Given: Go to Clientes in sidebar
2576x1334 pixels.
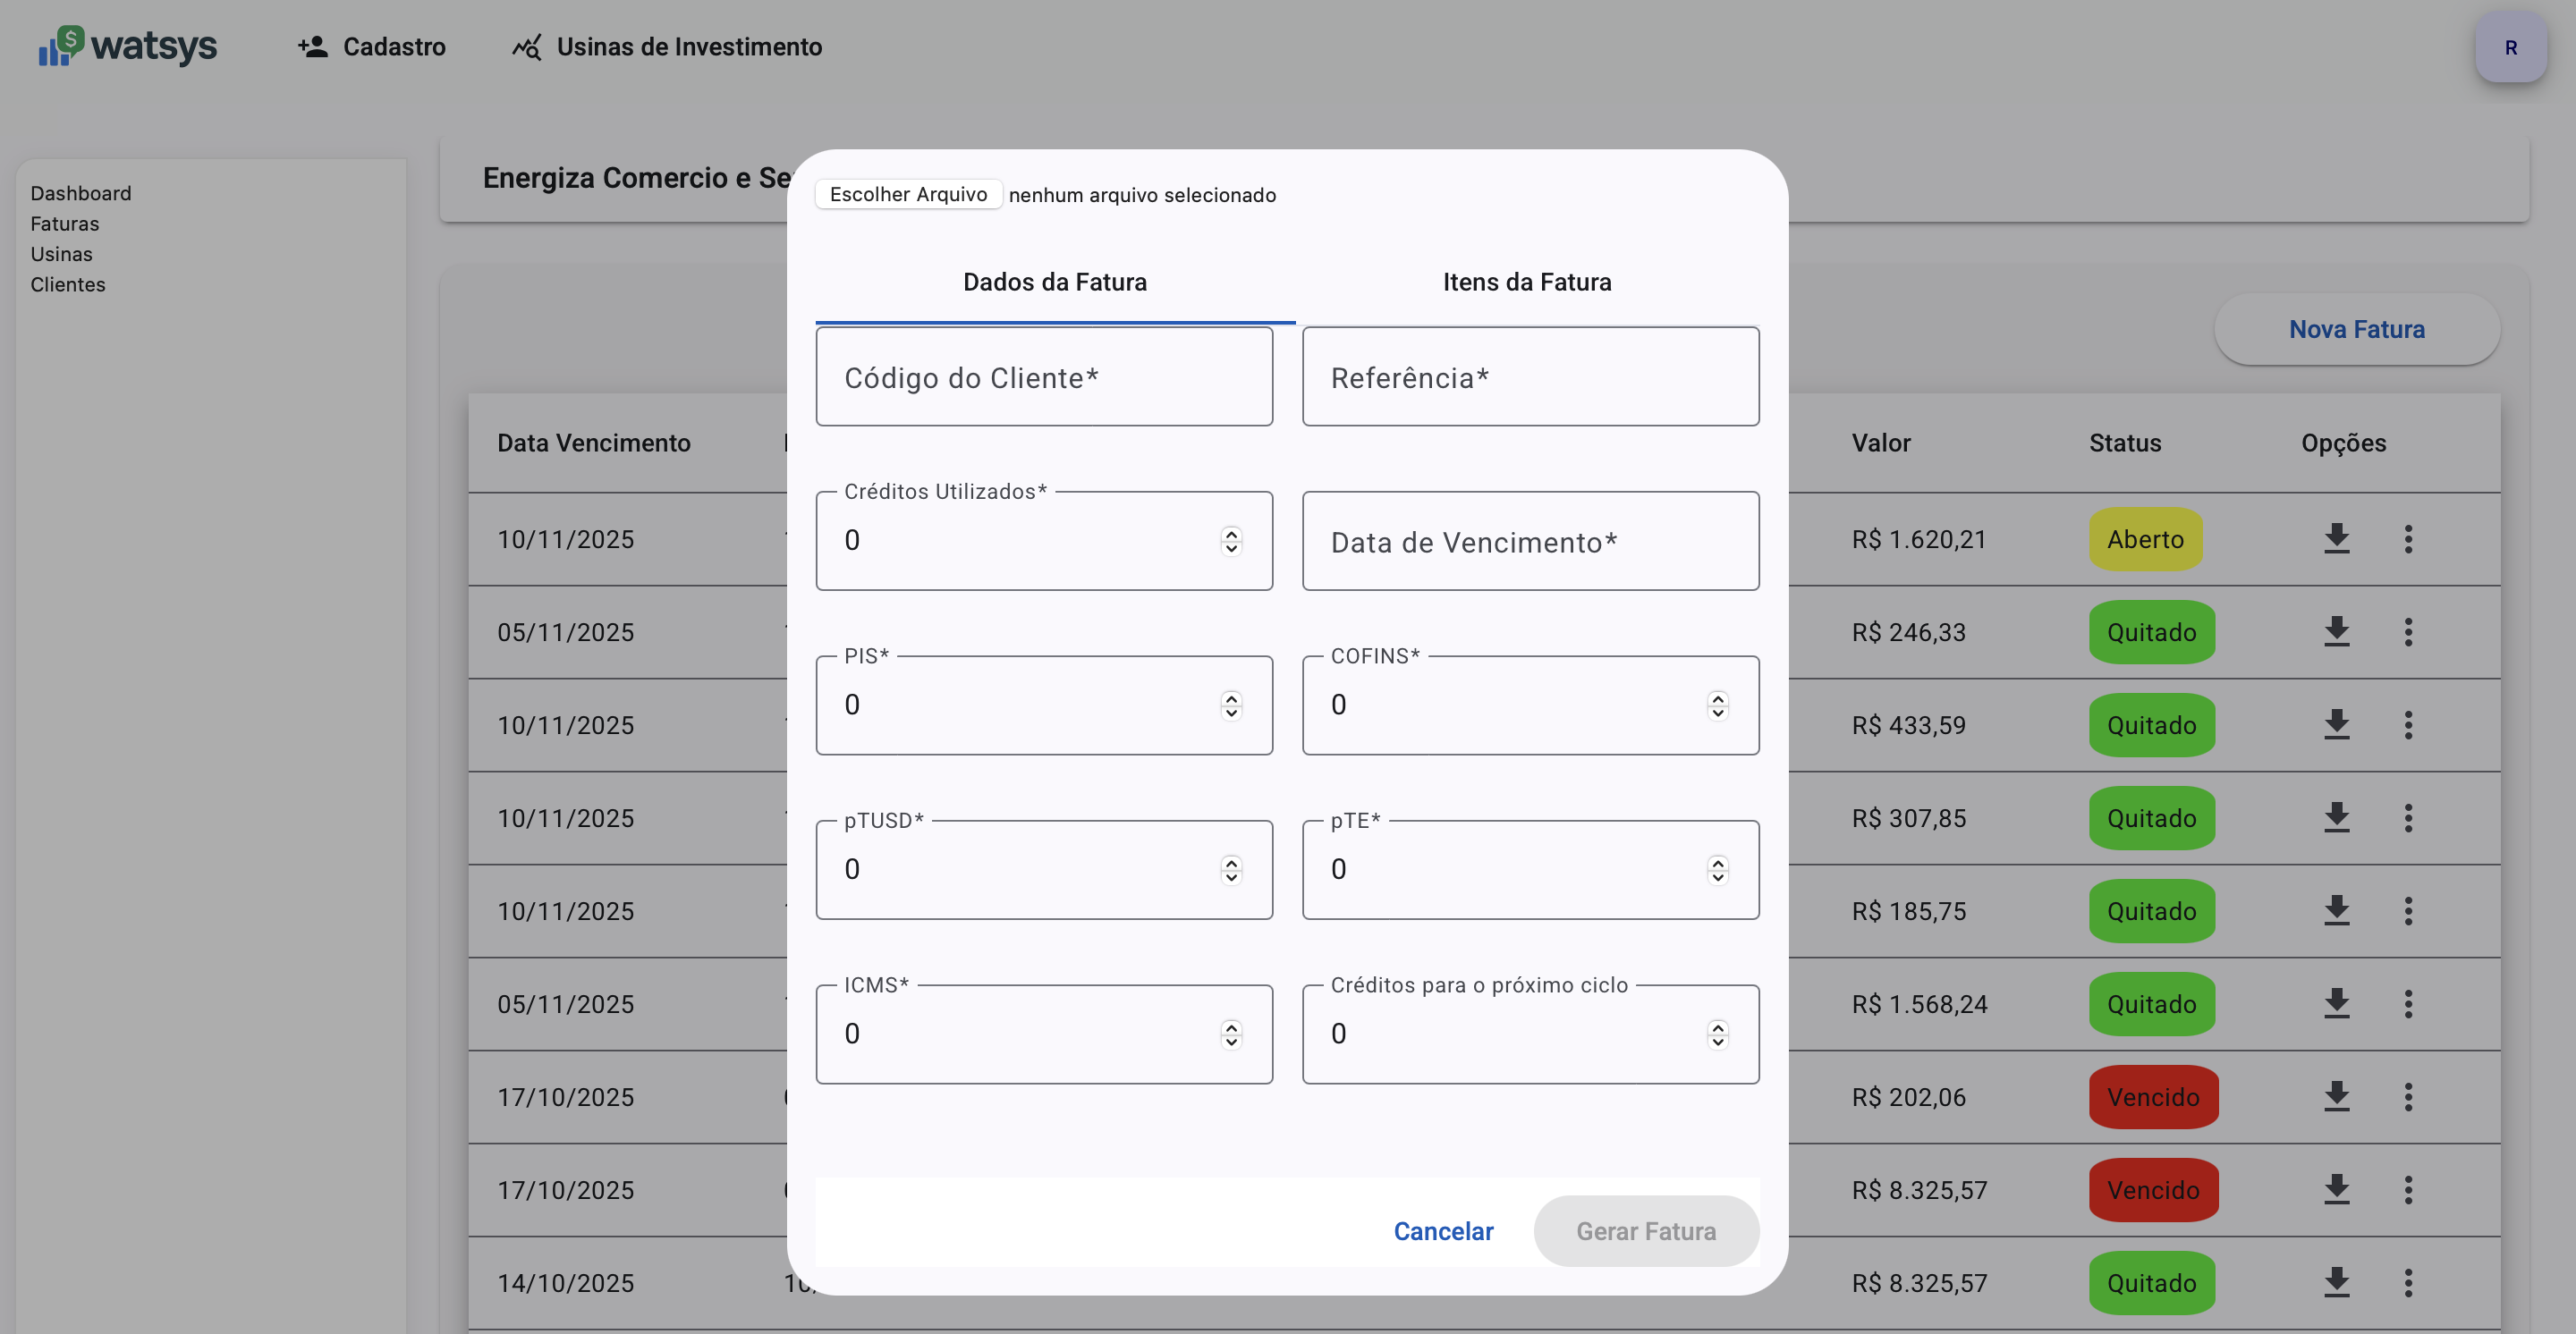Looking at the screenshot, I should click(x=67, y=285).
